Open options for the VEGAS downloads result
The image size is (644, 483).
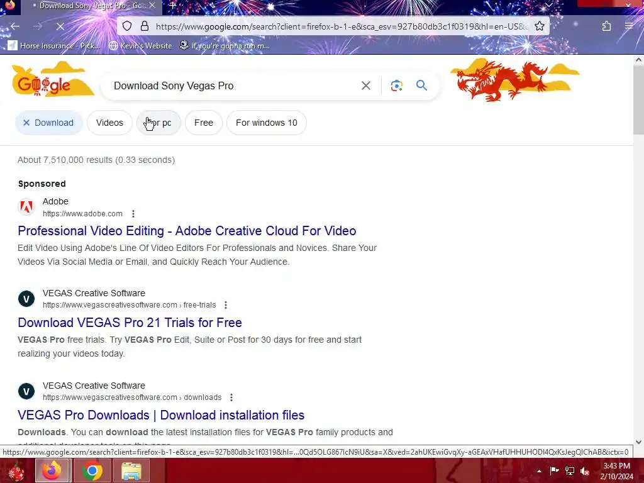click(x=231, y=397)
